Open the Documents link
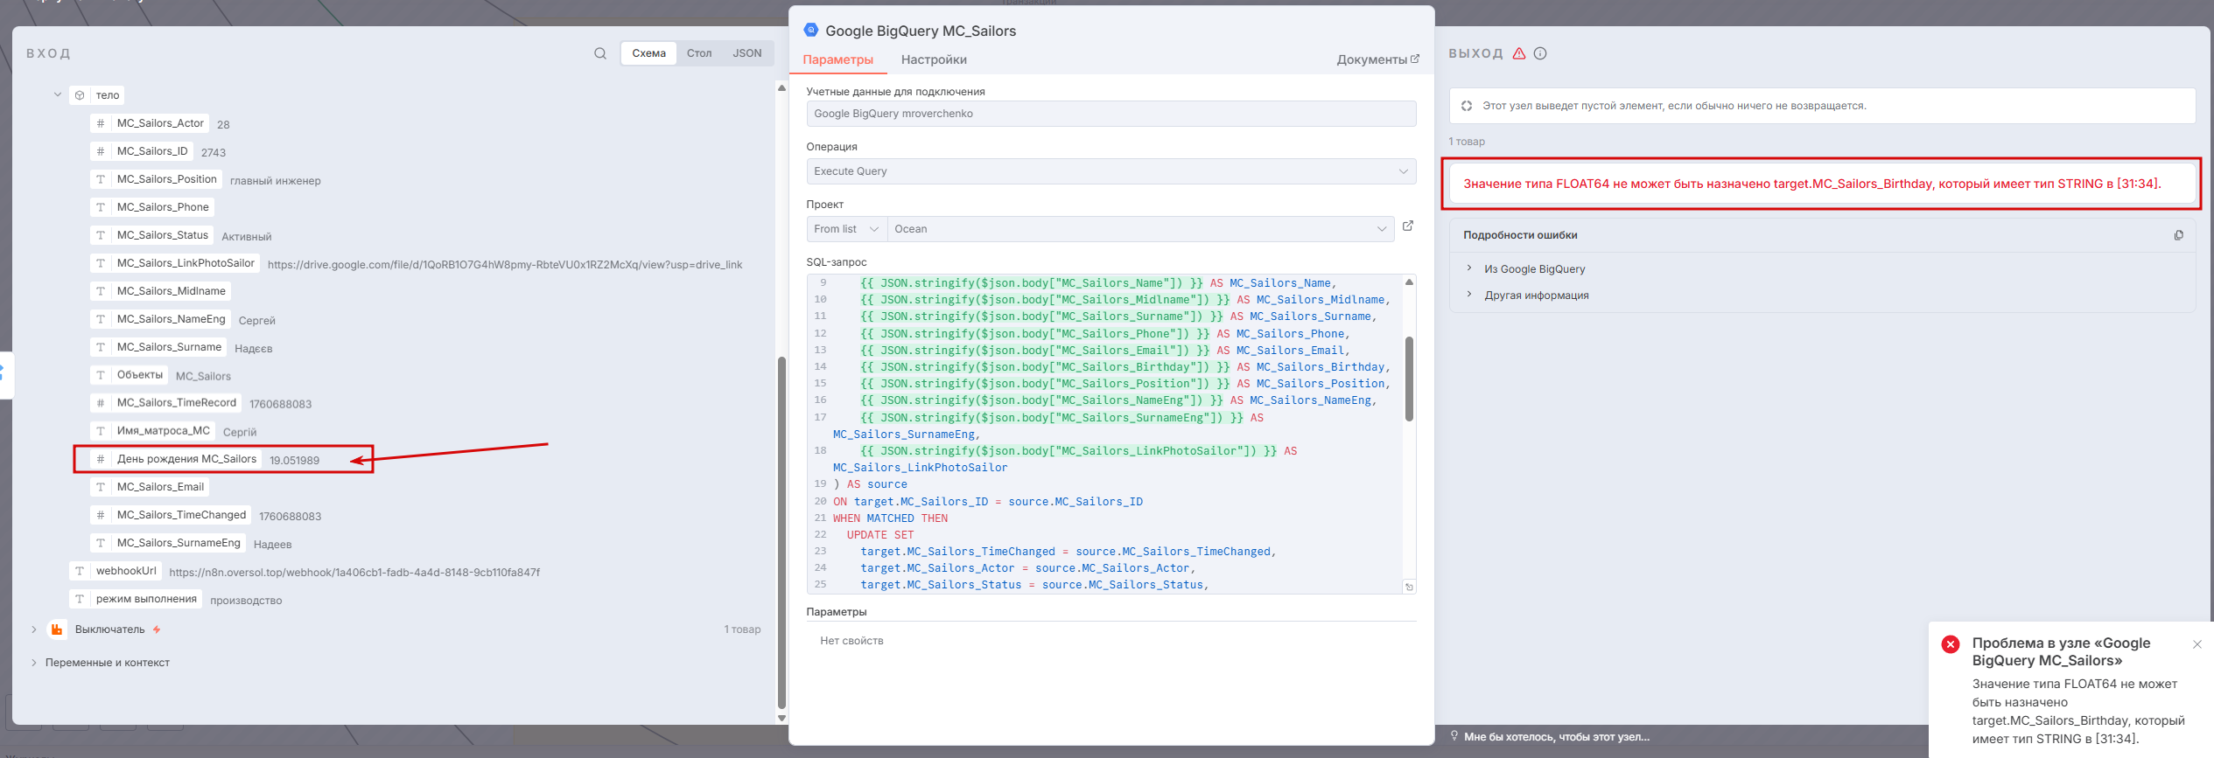Image resolution: width=2214 pixels, height=758 pixels. [x=1377, y=59]
